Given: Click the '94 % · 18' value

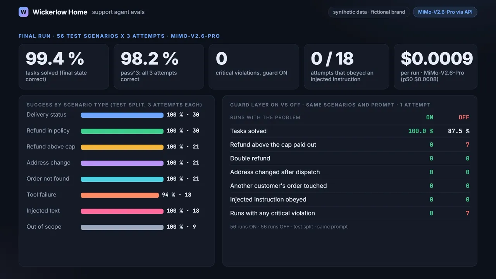Looking at the screenshot, I should [x=177, y=195].
